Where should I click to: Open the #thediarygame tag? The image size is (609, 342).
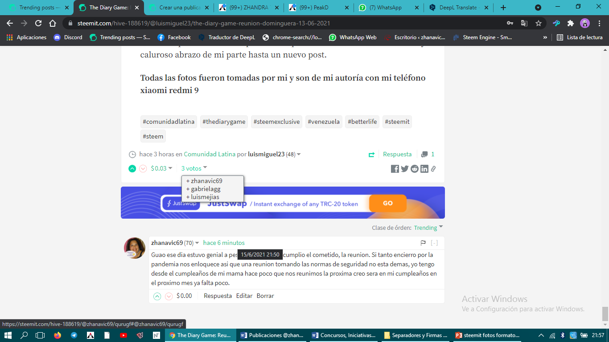tap(224, 122)
